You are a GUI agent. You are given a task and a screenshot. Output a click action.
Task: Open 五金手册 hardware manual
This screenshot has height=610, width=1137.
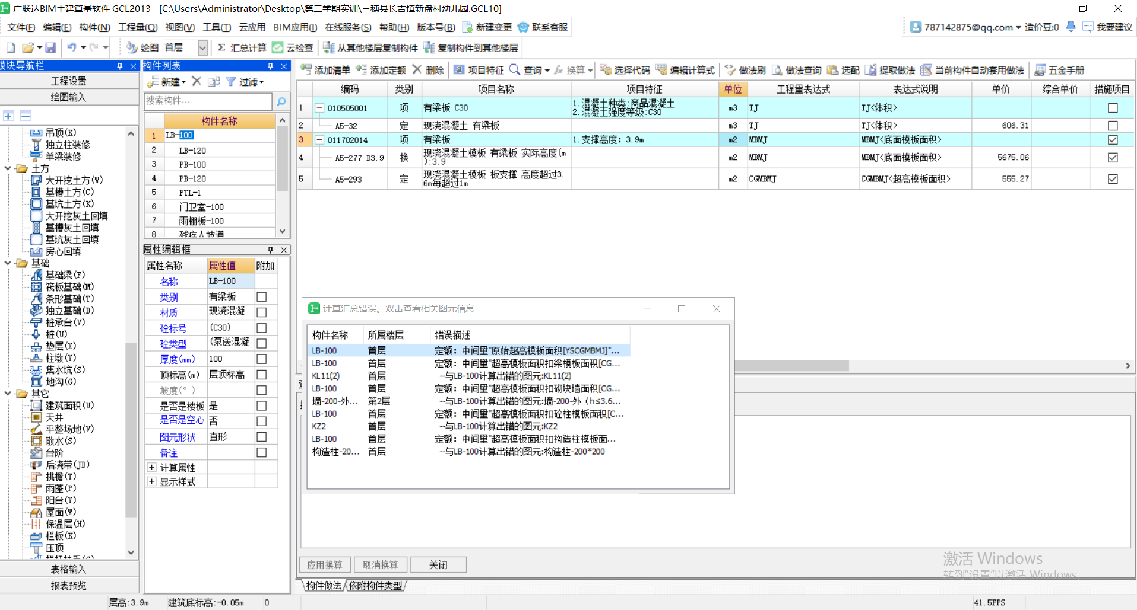pyautogui.click(x=1059, y=70)
